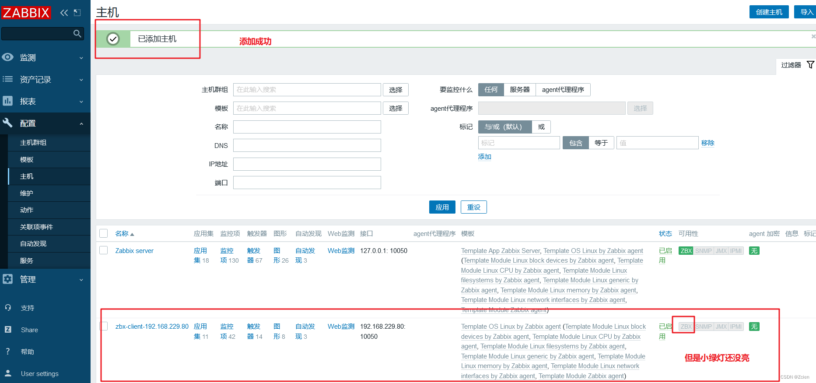Click 无 encryption badge for Zabbix server
The width and height of the screenshot is (816, 383).
pos(754,251)
